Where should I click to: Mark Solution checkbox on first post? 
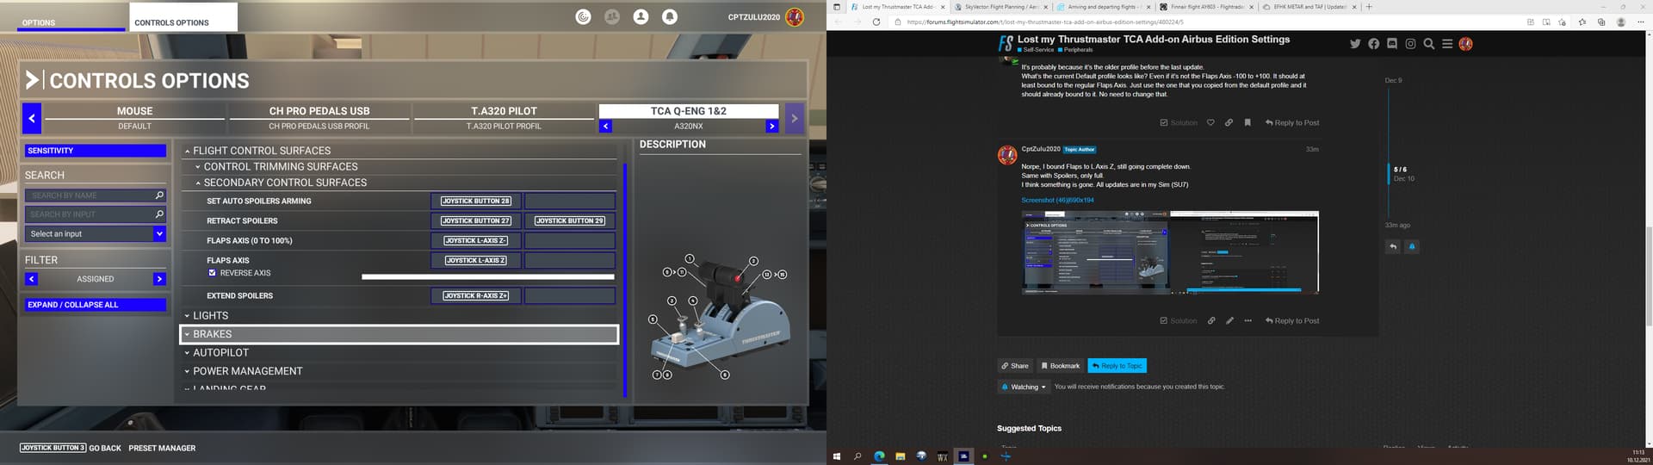[1179, 122]
